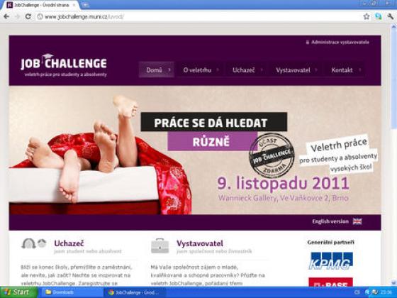Viewport: 397px width, 298px height.
Task: Open the Vystavovatel menu item
Action: point(293,70)
